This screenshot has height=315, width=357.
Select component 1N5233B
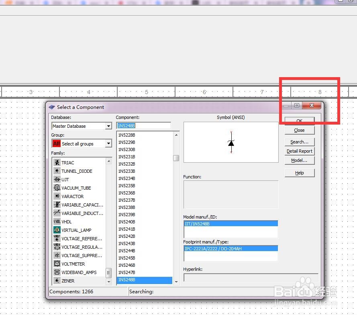[x=126, y=171]
